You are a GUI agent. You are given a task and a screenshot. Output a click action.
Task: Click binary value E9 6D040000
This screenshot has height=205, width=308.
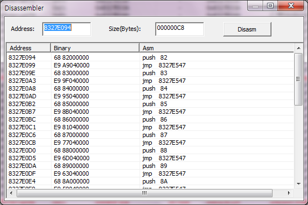[71, 158]
